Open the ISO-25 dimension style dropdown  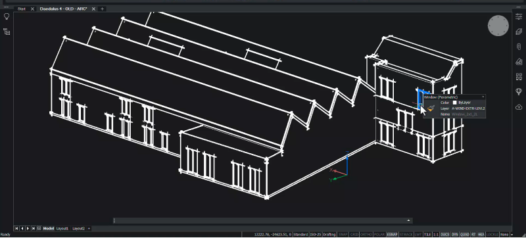(x=316, y=235)
